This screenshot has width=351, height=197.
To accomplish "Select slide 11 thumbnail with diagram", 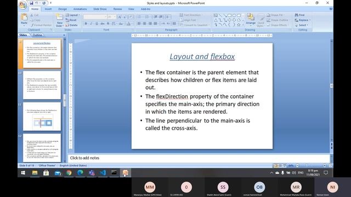I will coord(42,117).
